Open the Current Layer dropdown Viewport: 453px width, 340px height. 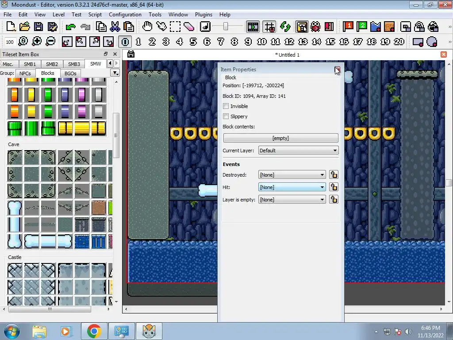298,151
